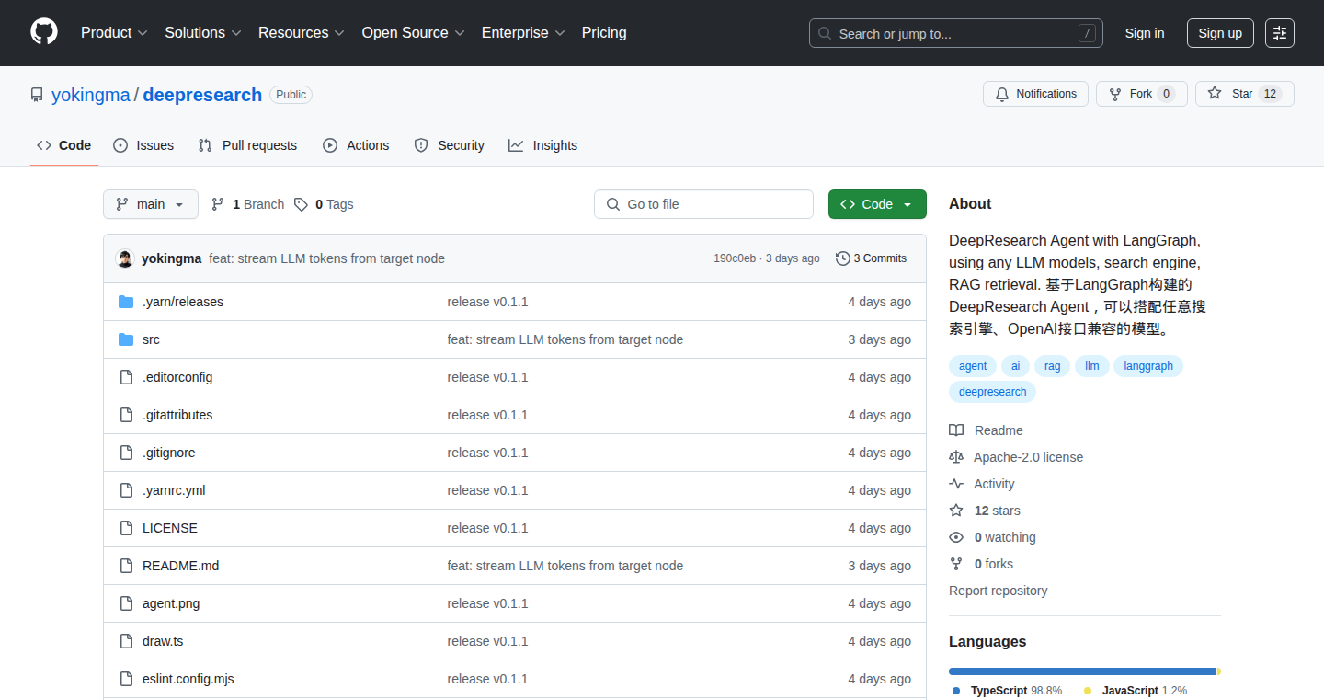Click the folder icon beside src
This screenshot has width=1324, height=700.
click(x=126, y=339)
